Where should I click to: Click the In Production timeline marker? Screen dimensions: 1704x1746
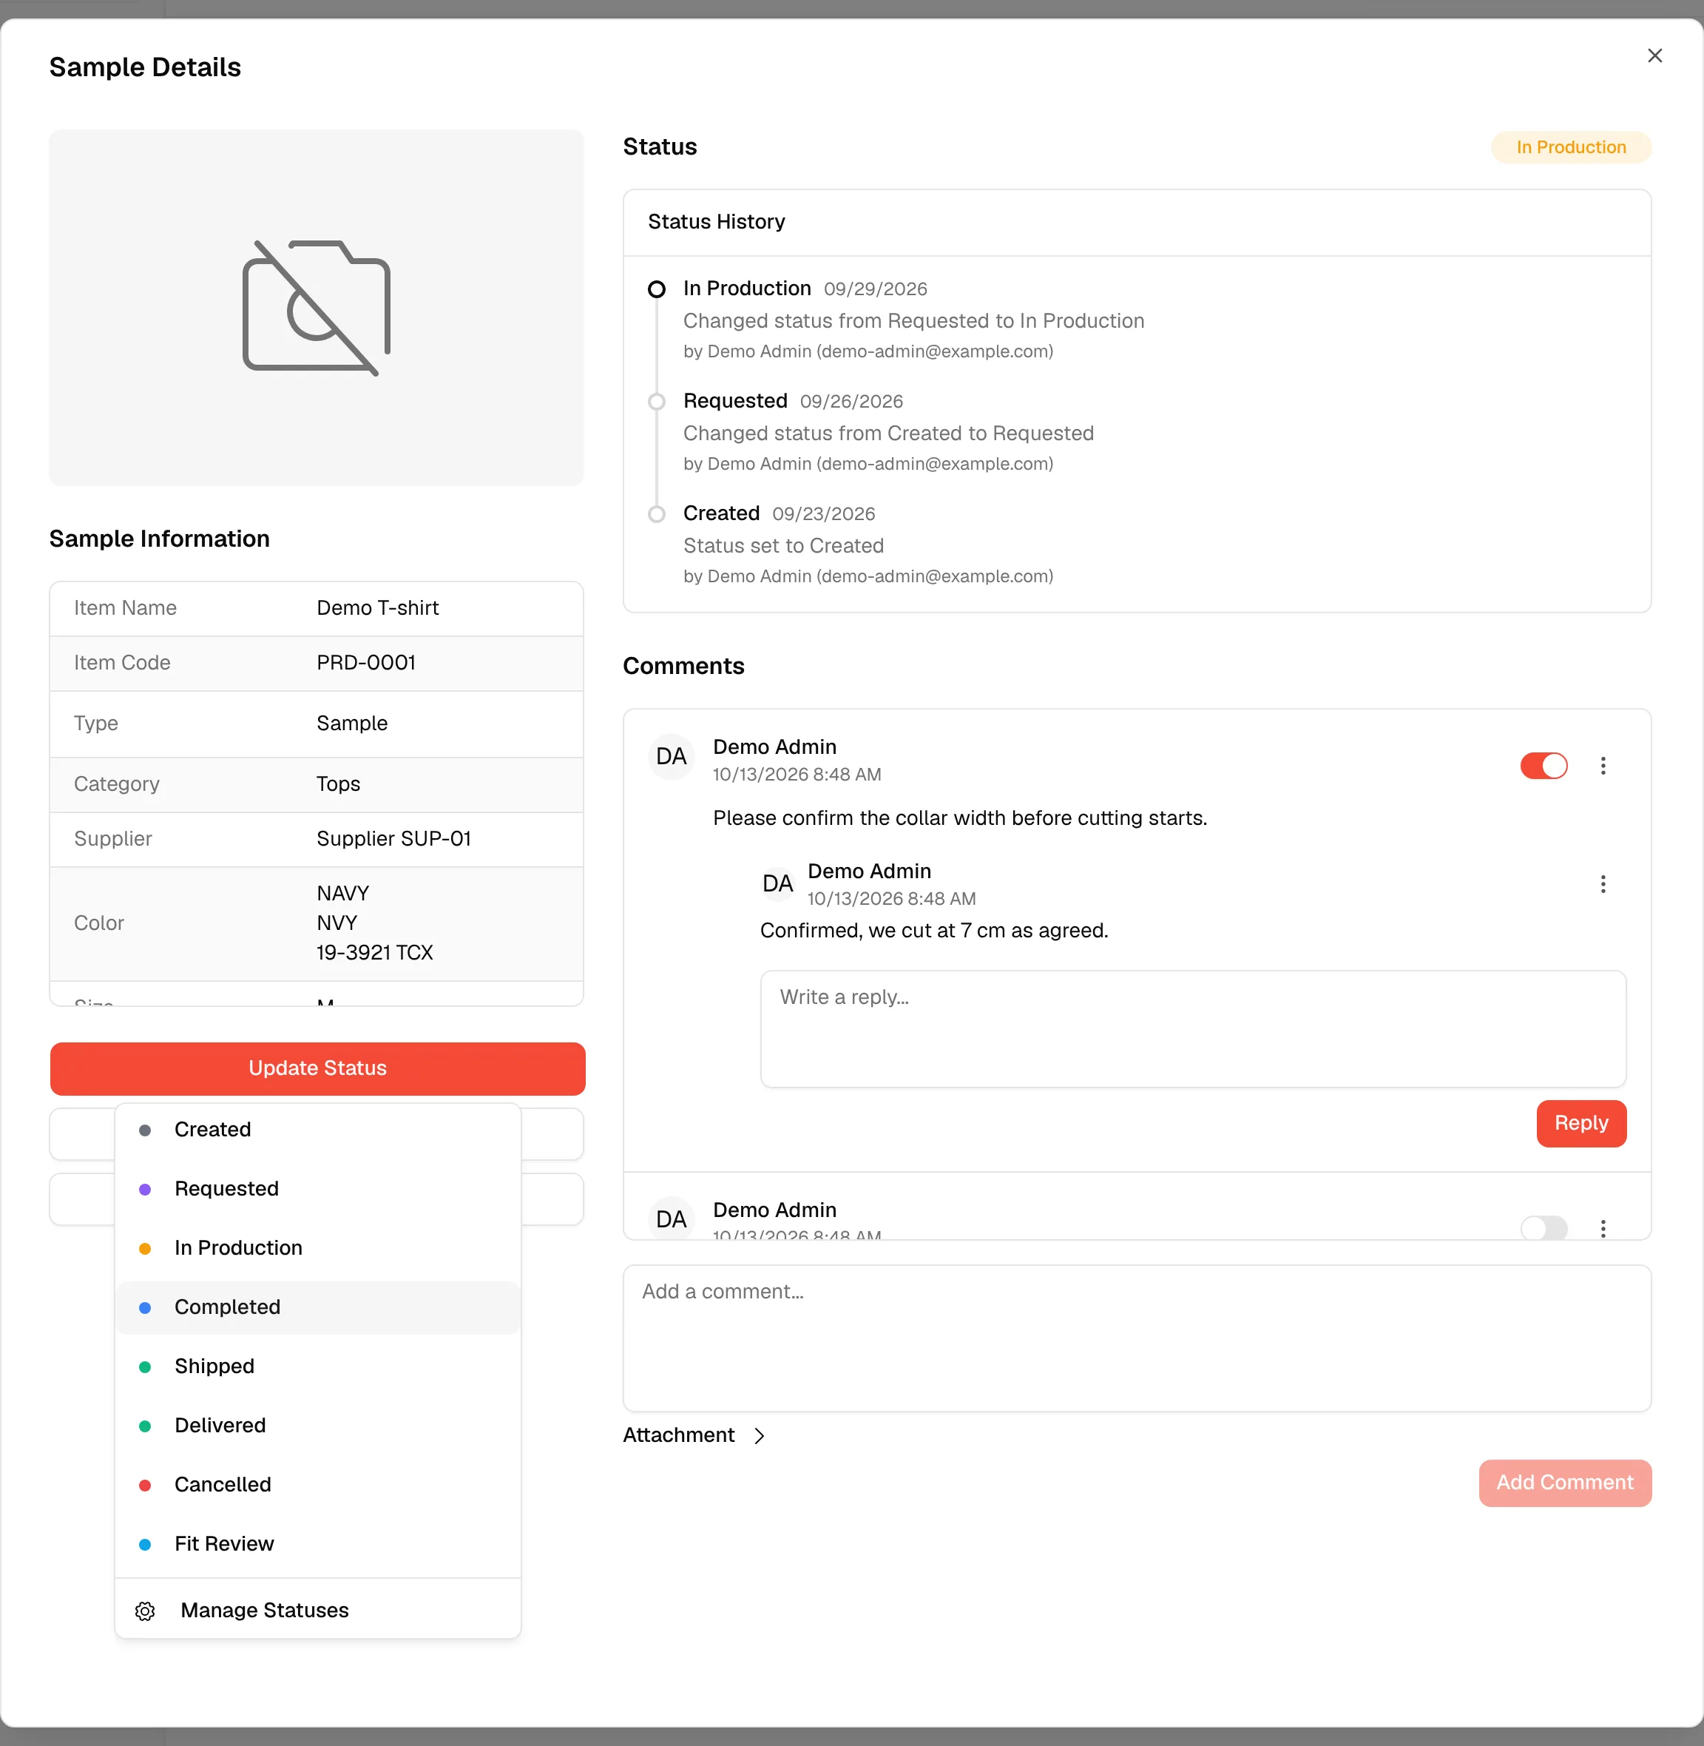656,289
